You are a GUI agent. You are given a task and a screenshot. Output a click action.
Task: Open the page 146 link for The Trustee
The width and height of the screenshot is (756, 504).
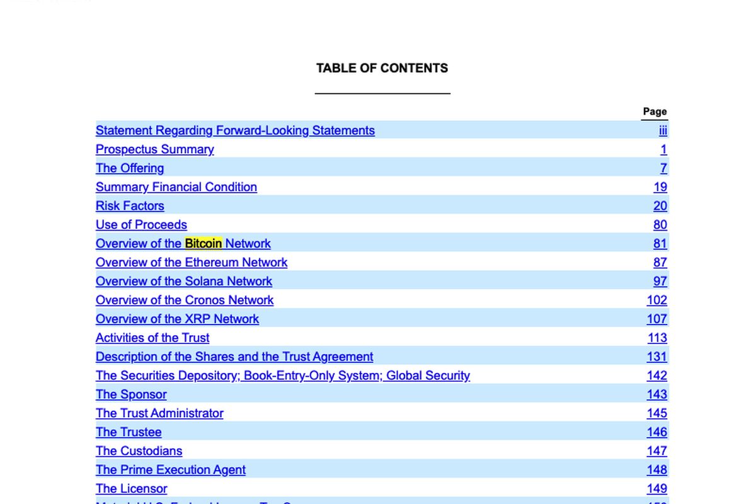[x=657, y=433]
